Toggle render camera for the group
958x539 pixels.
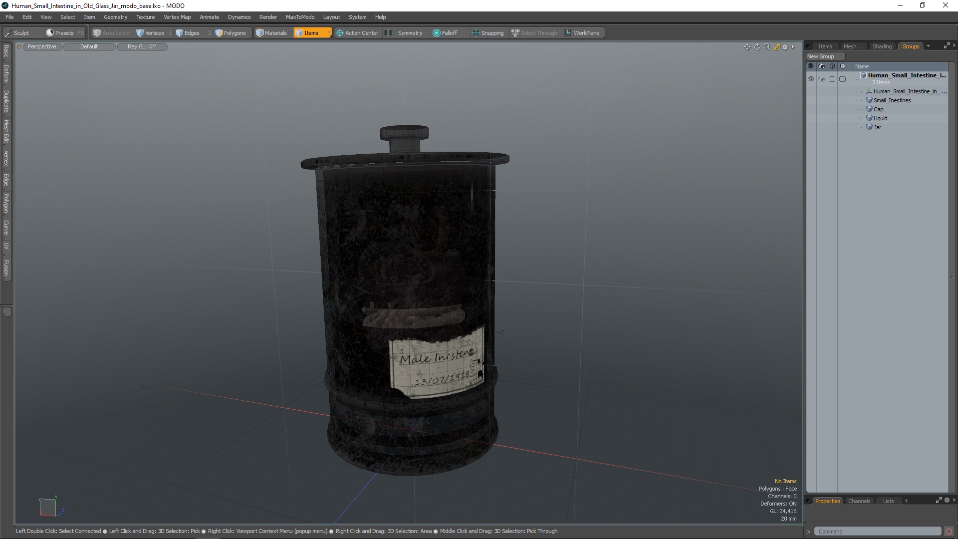tap(822, 79)
